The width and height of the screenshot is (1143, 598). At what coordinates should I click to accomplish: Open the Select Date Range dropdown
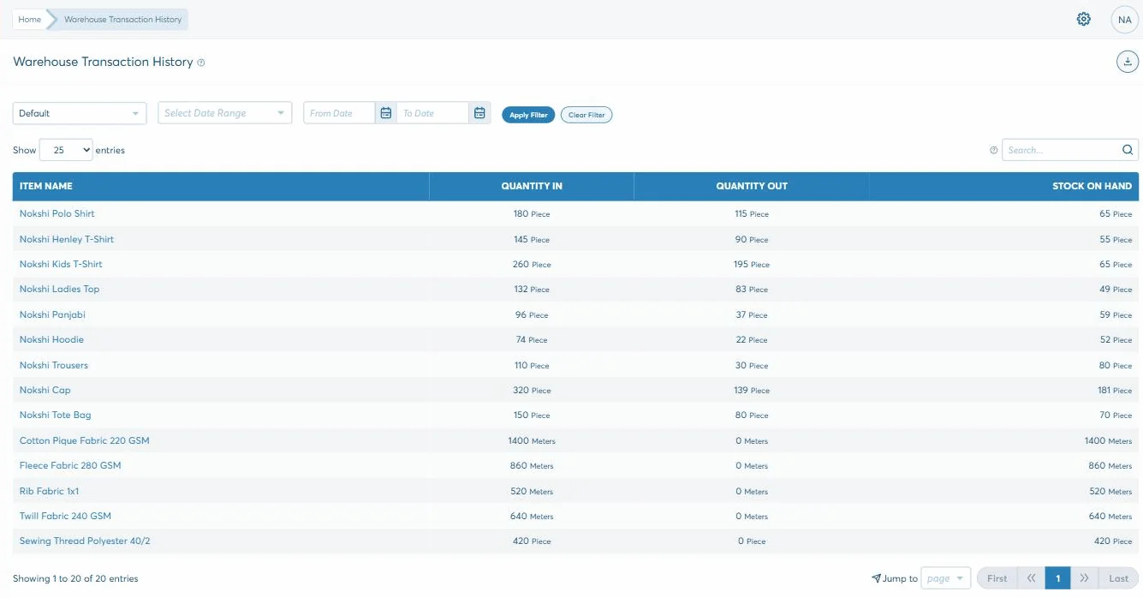pyautogui.click(x=225, y=113)
